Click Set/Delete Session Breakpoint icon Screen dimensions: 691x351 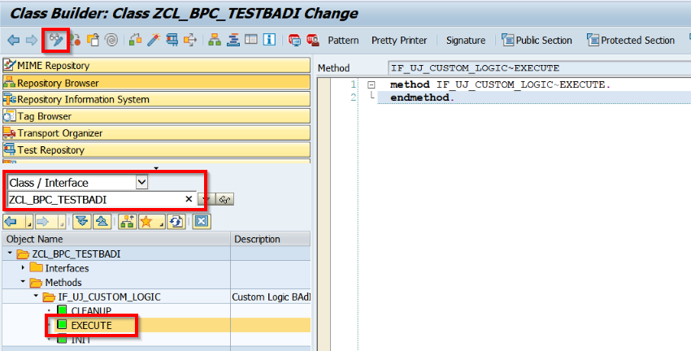click(x=294, y=40)
